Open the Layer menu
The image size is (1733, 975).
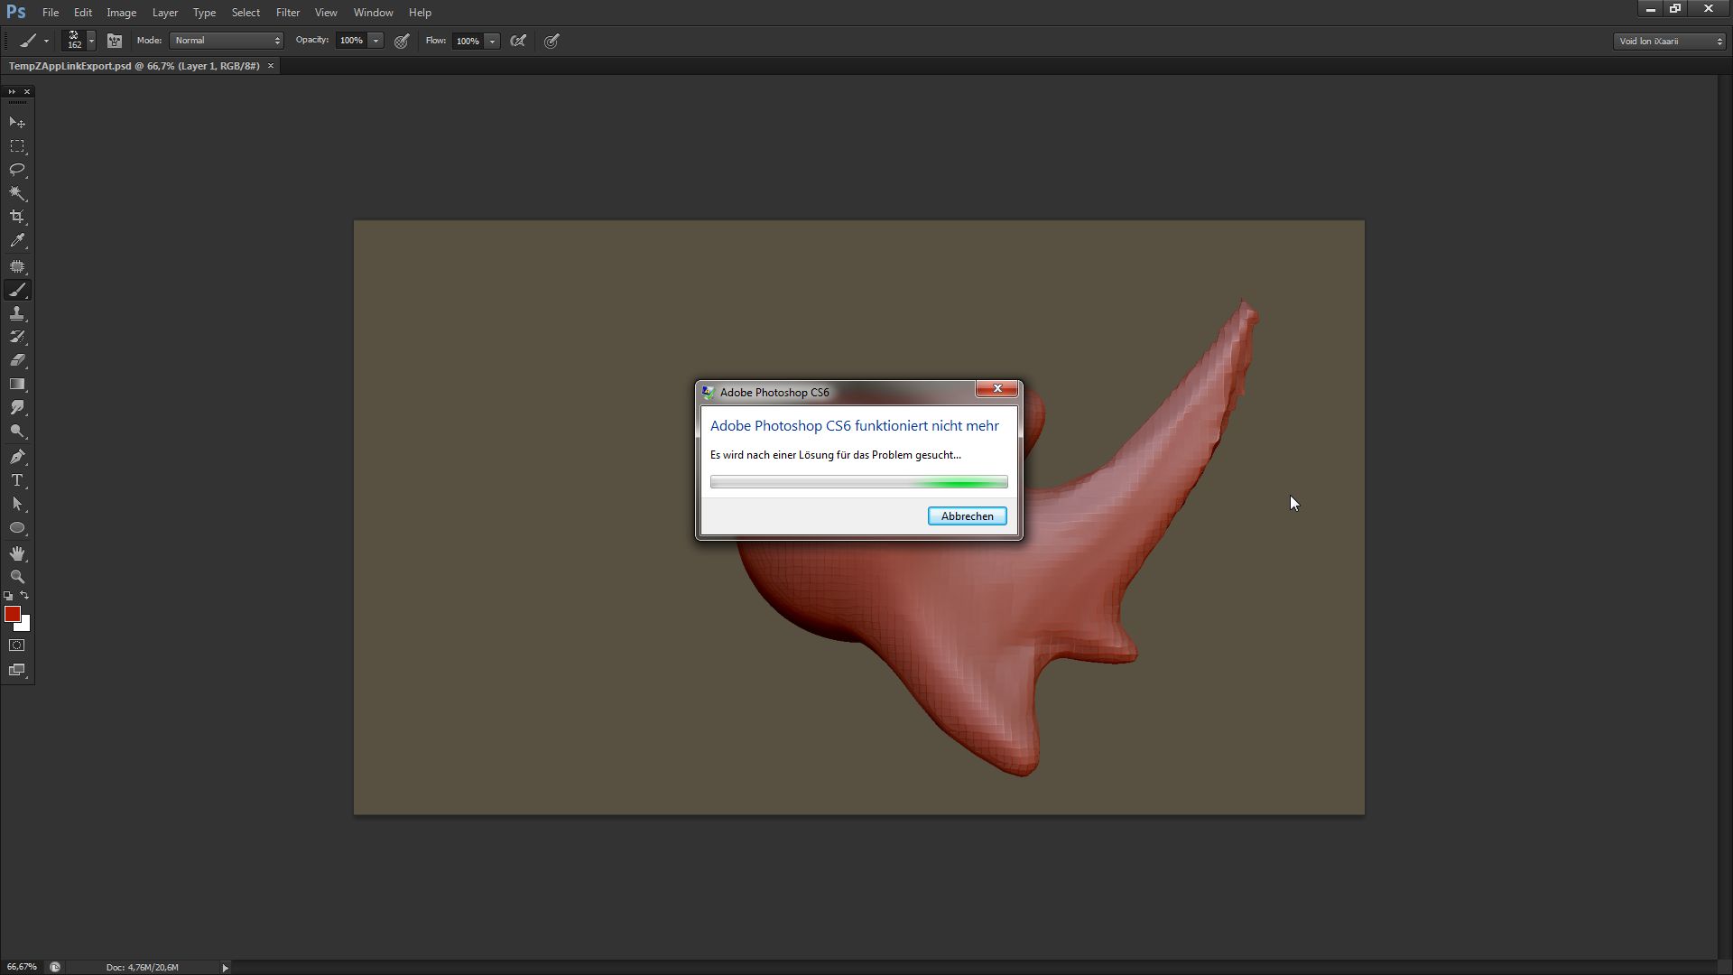pos(165,13)
